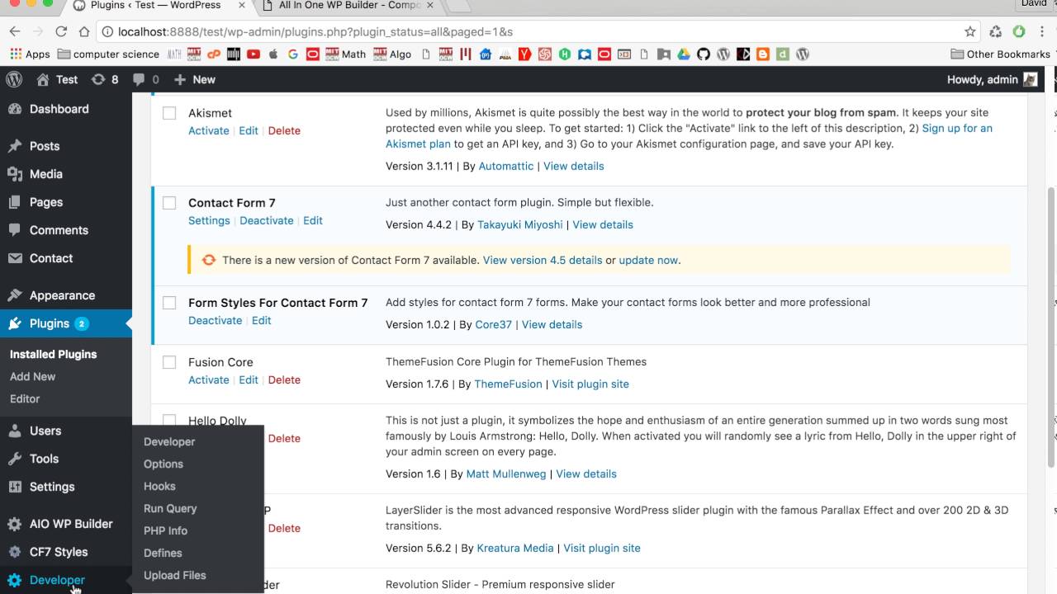Open the plugin Editor submenu item
The height and width of the screenshot is (594, 1057).
25,398
